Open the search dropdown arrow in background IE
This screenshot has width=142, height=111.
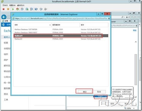(x=125, y=17)
